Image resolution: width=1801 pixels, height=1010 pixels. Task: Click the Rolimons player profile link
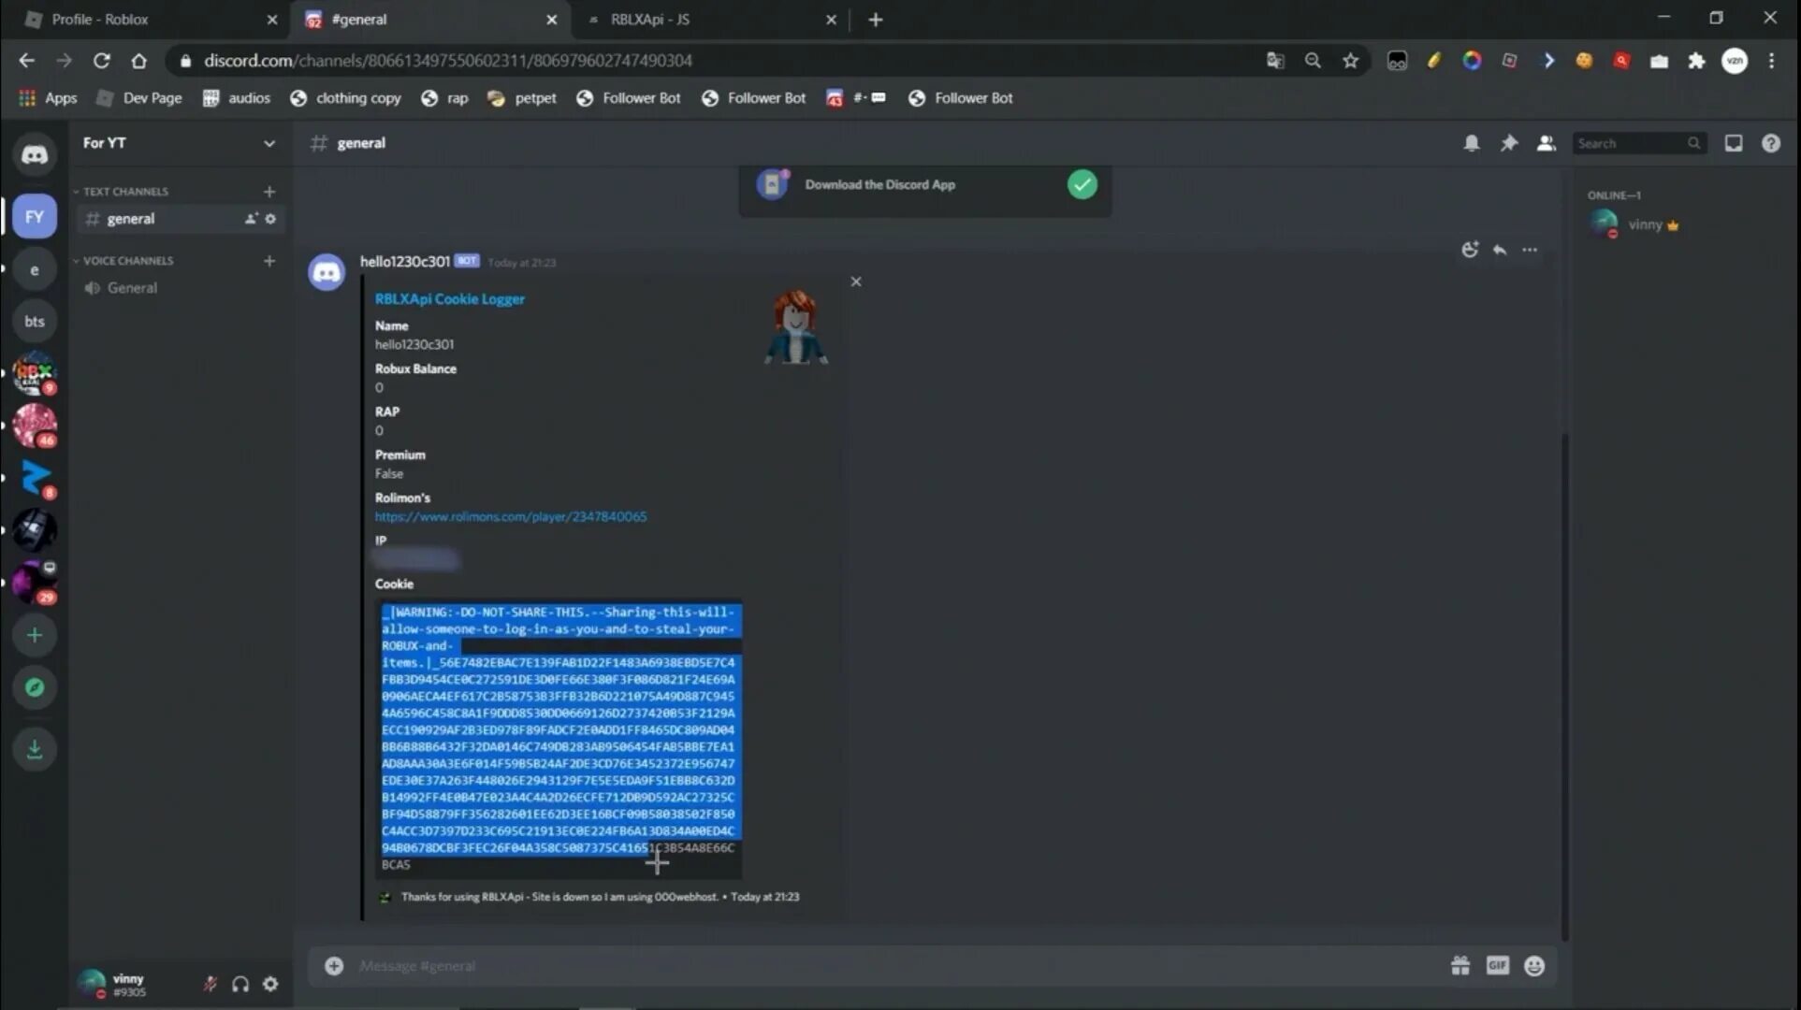510,517
